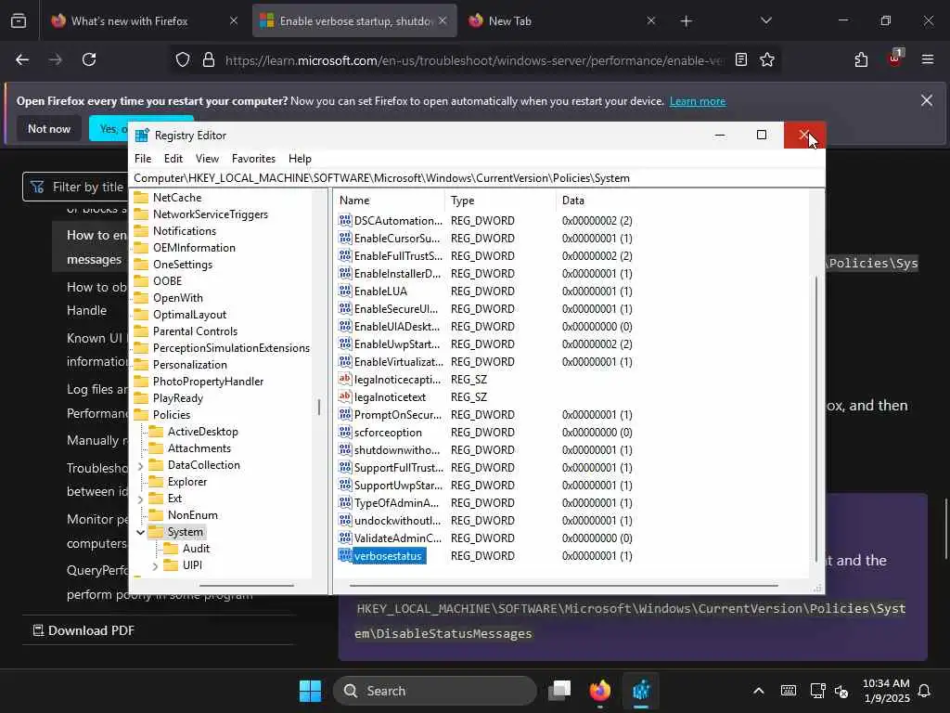Select the PlayReady key

coord(177,397)
